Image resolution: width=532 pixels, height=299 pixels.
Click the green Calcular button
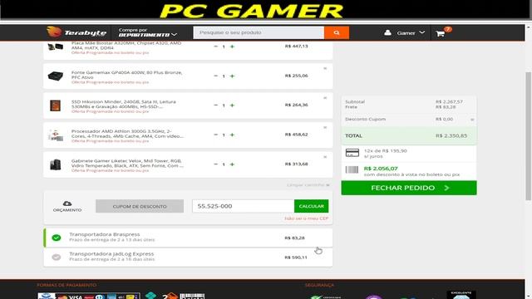[311, 206]
